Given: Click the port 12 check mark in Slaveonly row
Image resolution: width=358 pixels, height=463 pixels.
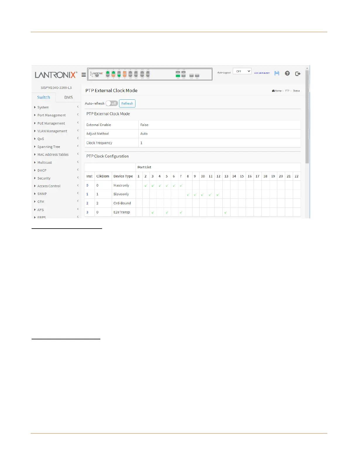Looking at the screenshot, I should (x=218, y=194).
